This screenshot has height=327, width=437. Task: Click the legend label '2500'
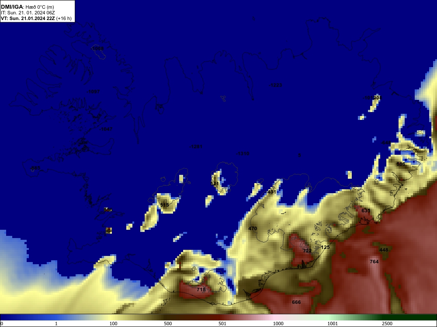tap(387, 324)
